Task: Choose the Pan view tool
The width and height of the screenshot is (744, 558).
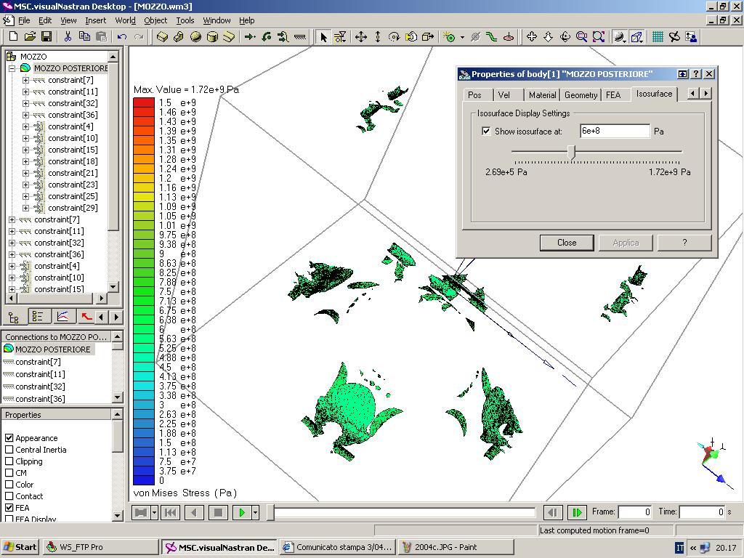Action: click(531, 36)
